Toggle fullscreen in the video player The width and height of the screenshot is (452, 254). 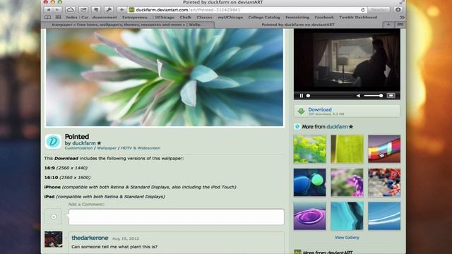coord(391,96)
